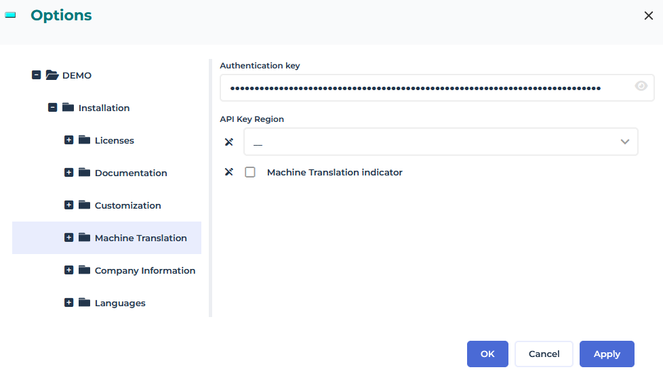Click the app icon left of Options title
Screen dimensions: 663x376
pyautogui.click(x=10, y=15)
